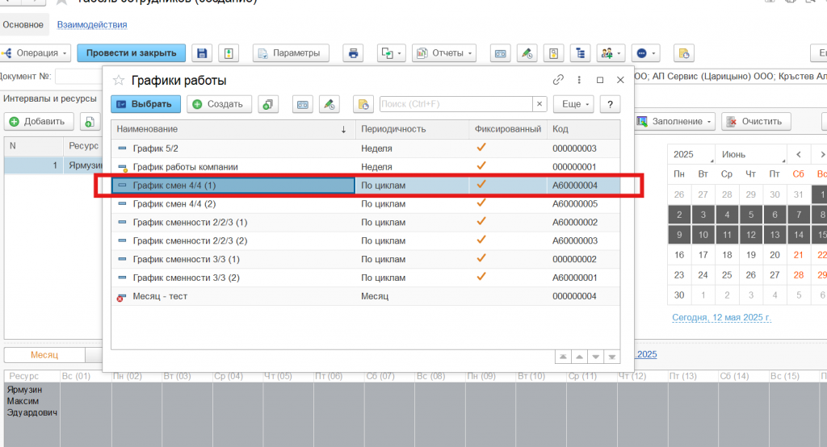Add Графики работы to favorites with star
The image size is (827, 447).
point(119,80)
